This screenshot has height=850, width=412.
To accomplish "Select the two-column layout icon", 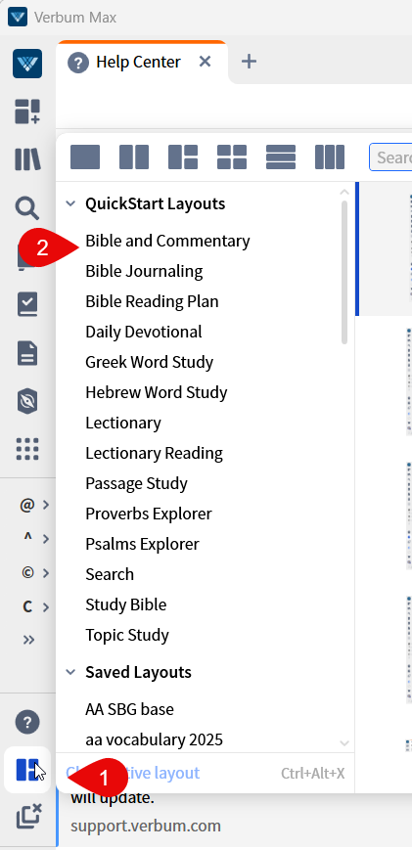I will (x=134, y=157).
